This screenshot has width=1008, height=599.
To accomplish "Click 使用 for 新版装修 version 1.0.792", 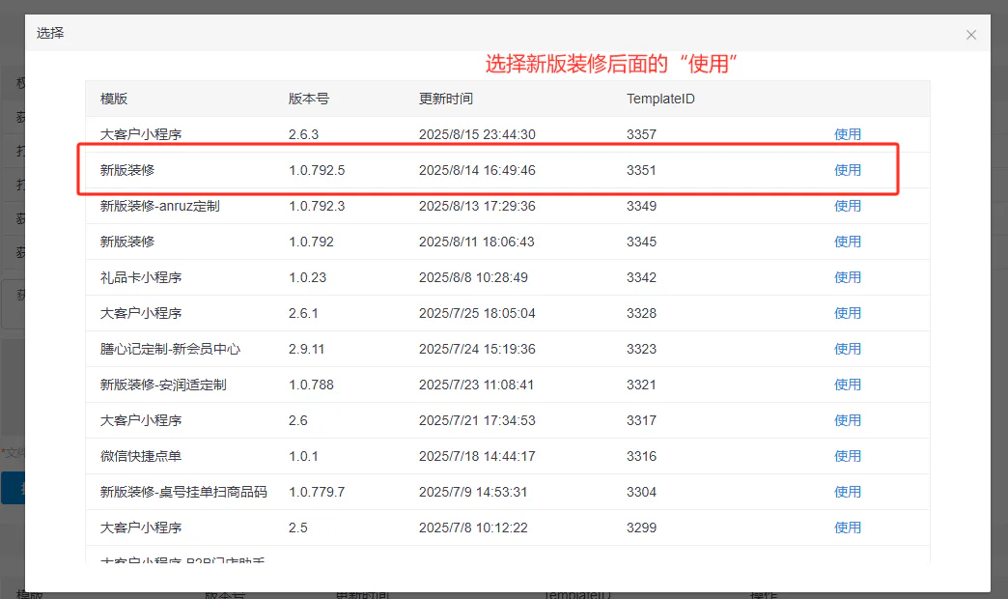I will [x=848, y=242].
